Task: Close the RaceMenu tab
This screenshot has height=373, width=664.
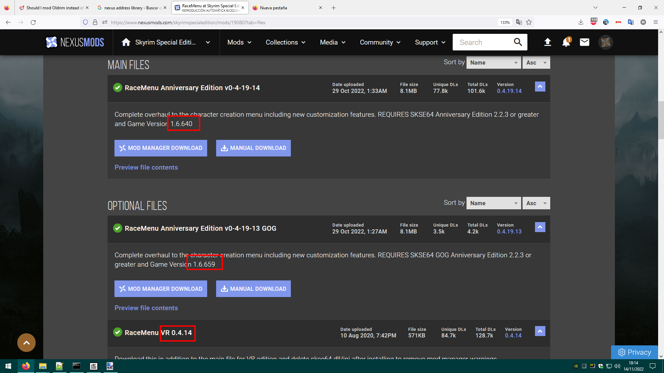Action: 243,8
